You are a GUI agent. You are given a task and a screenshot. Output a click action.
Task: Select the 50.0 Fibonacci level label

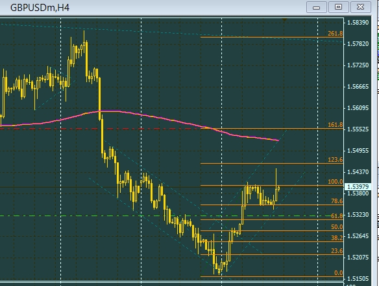tap(337, 227)
